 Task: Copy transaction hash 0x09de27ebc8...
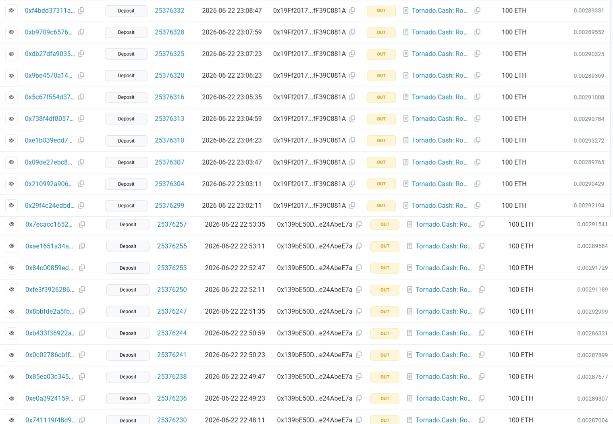(x=81, y=162)
